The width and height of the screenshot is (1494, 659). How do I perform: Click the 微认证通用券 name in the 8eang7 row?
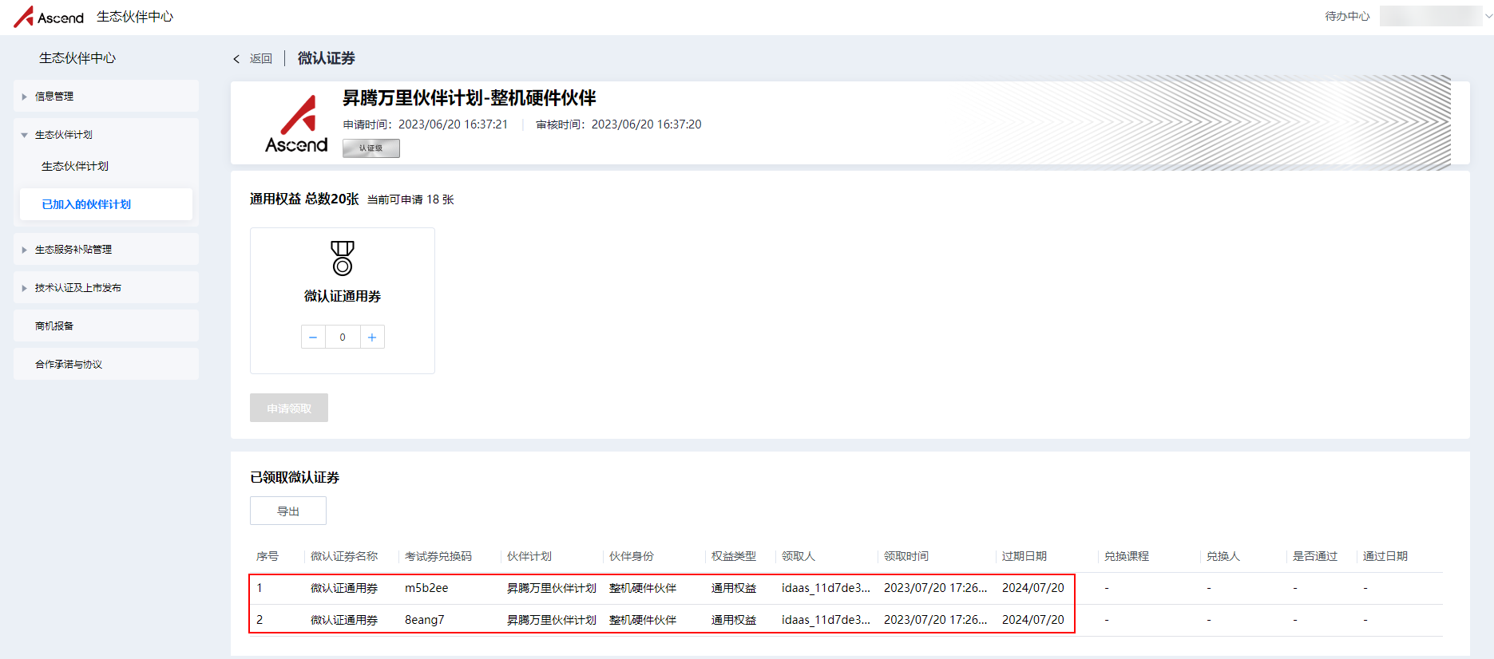coord(344,620)
